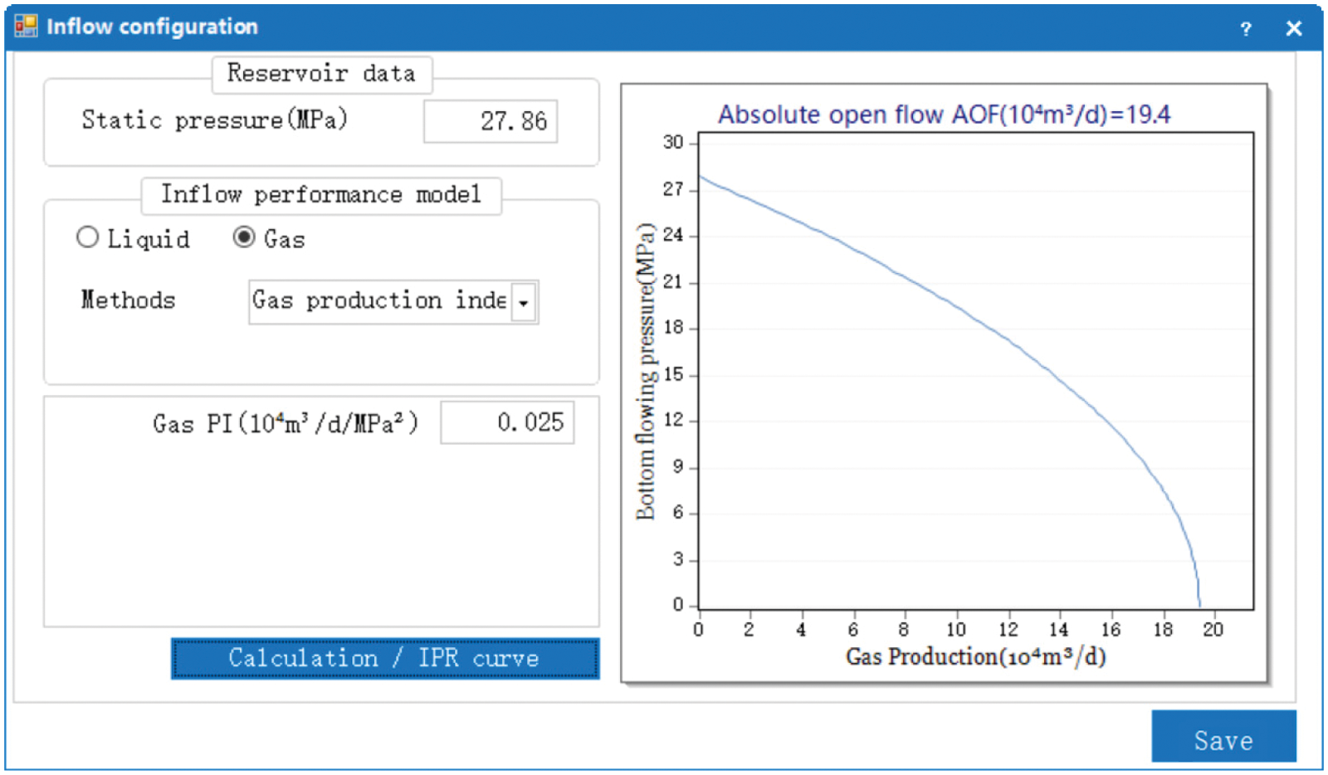
Task: Click the Gas PI value field
Action: [507, 422]
